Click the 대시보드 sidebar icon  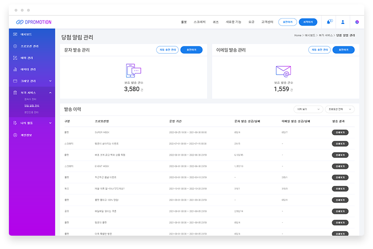click(x=15, y=34)
